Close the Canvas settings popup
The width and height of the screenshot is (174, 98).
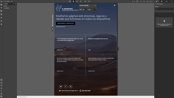(x=95, y=6)
